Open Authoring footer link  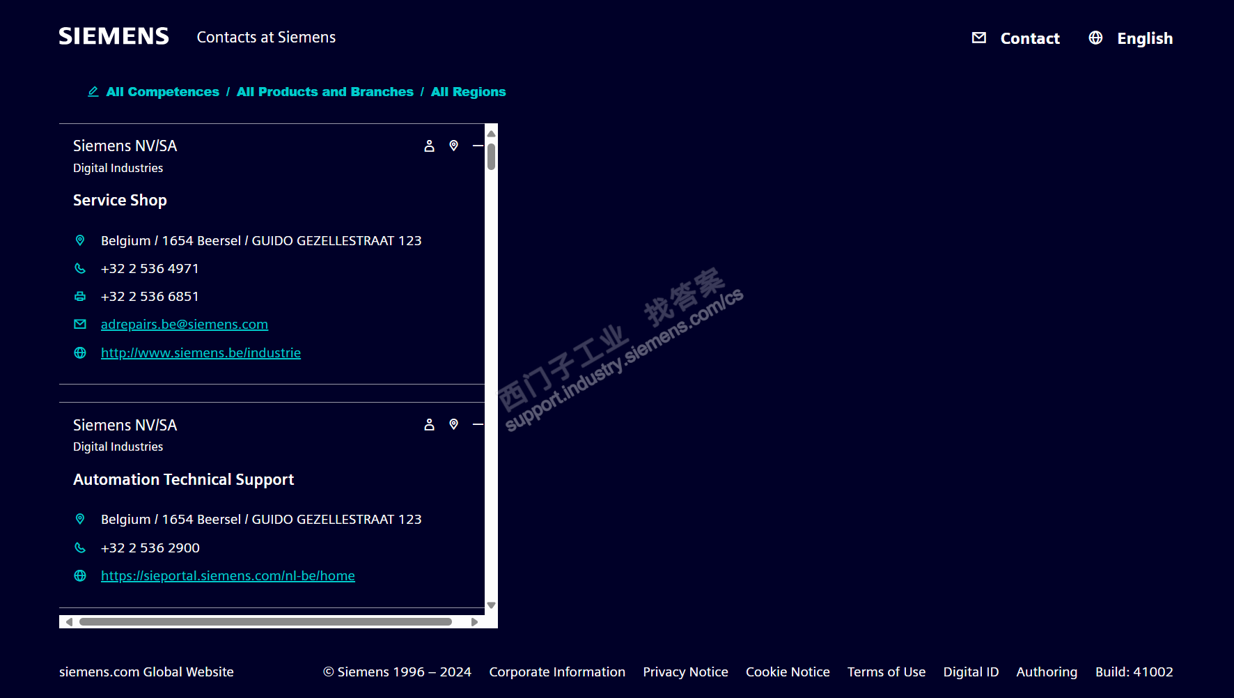click(x=1047, y=672)
